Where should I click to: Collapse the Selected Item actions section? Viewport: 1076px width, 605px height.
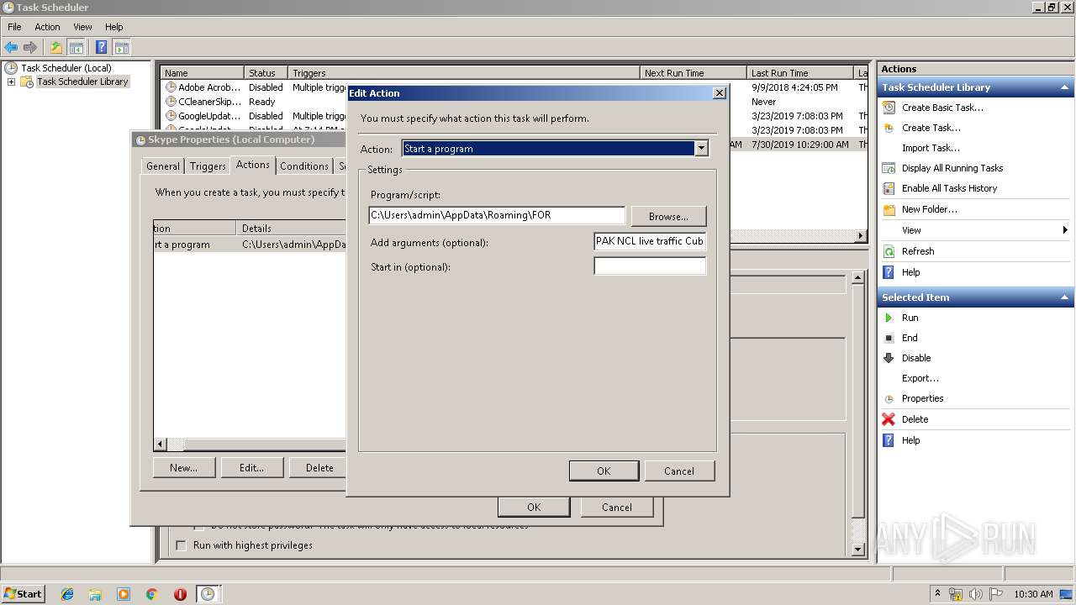pyautogui.click(x=1065, y=297)
